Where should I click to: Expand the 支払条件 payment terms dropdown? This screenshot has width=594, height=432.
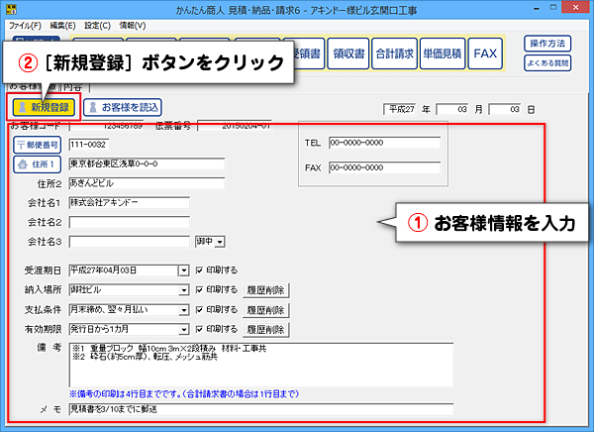click(184, 309)
